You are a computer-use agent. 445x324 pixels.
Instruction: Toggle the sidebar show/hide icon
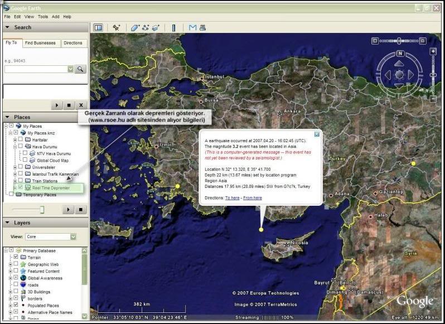(x=98, y=27)
